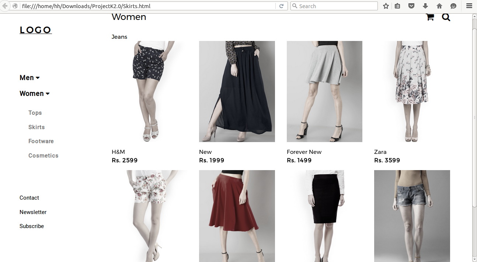The width and height of the screenshot is (477, 262).
Task: Open the Tops category
Action: click(35, 113)
